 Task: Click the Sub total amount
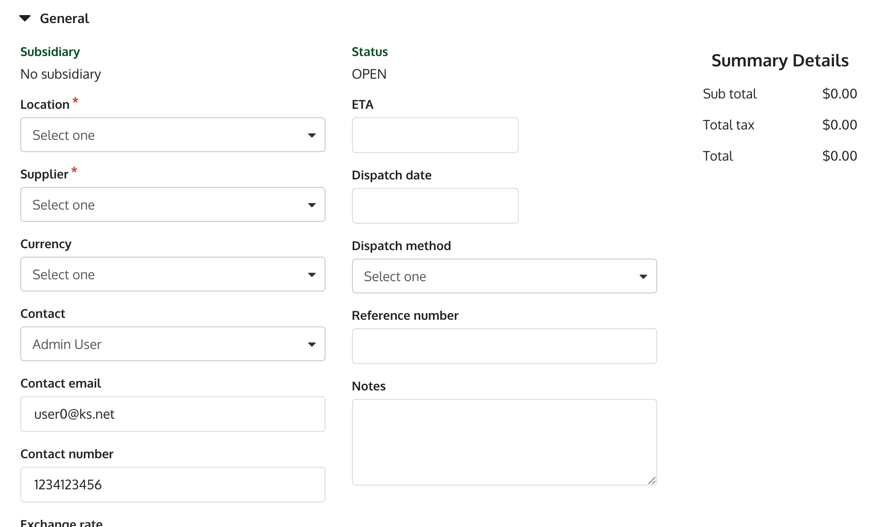(x=839, y=94)
